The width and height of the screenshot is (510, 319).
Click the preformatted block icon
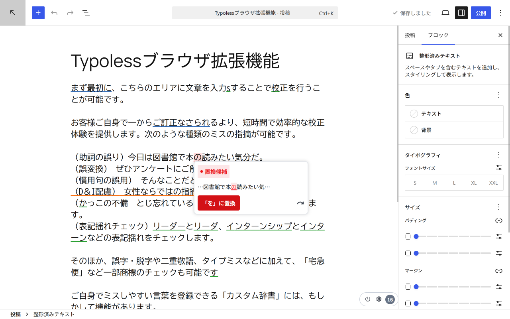(410, 56)
